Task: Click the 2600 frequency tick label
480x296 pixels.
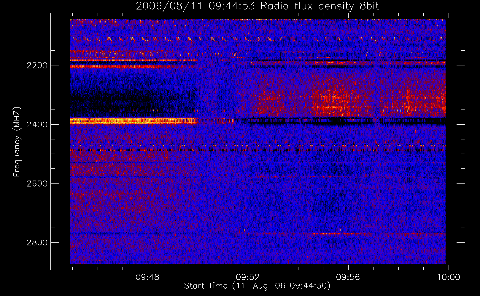Action: 37,184
